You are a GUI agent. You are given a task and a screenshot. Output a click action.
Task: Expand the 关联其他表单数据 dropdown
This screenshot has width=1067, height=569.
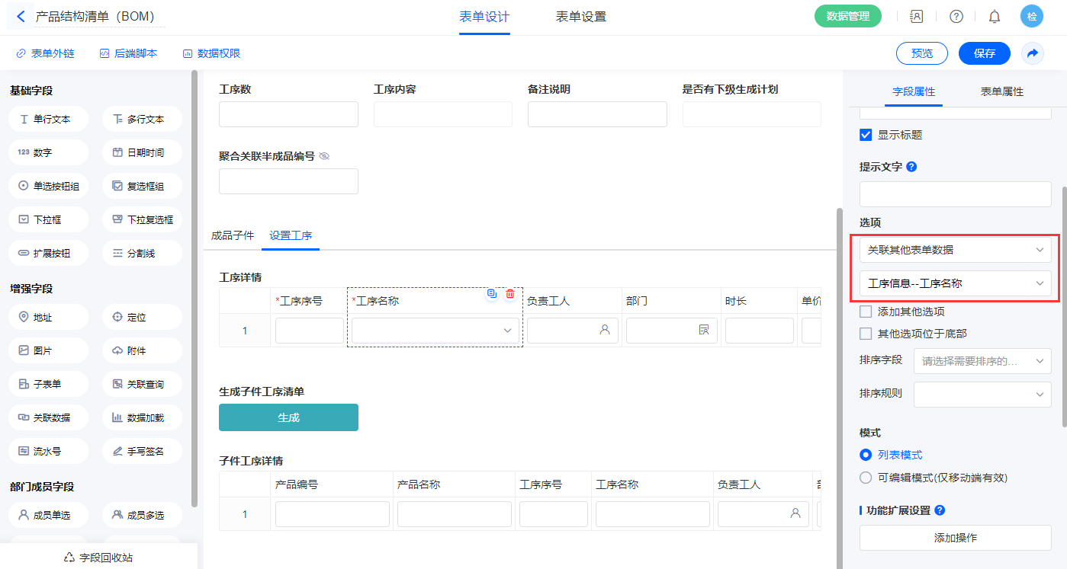[x=955, y=250]
